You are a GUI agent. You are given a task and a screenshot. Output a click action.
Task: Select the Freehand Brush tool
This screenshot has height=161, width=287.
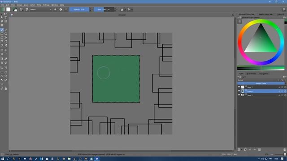(2, 30)
